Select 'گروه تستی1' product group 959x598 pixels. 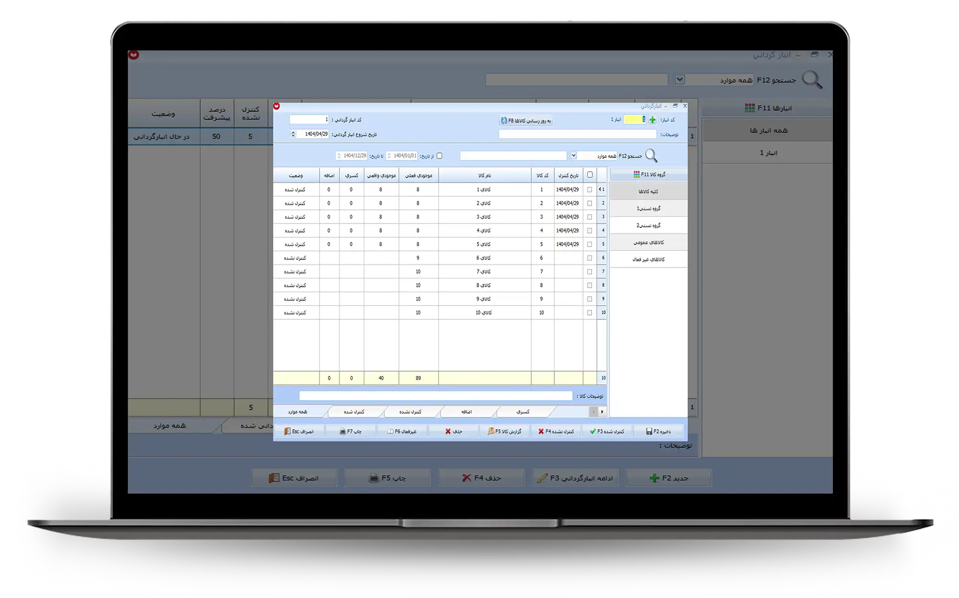click(x=648, y=209)
